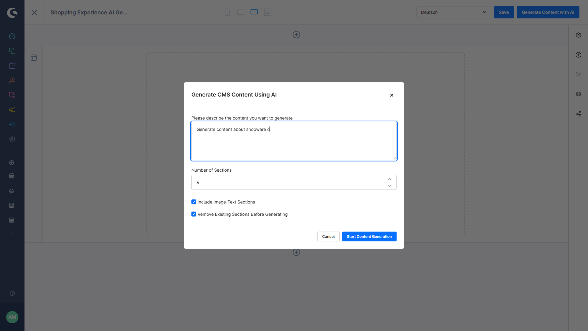Open the Dashboard via compass icon
Image resolution: width=588 pixels, height=331 pixels.
coord(12,36)
